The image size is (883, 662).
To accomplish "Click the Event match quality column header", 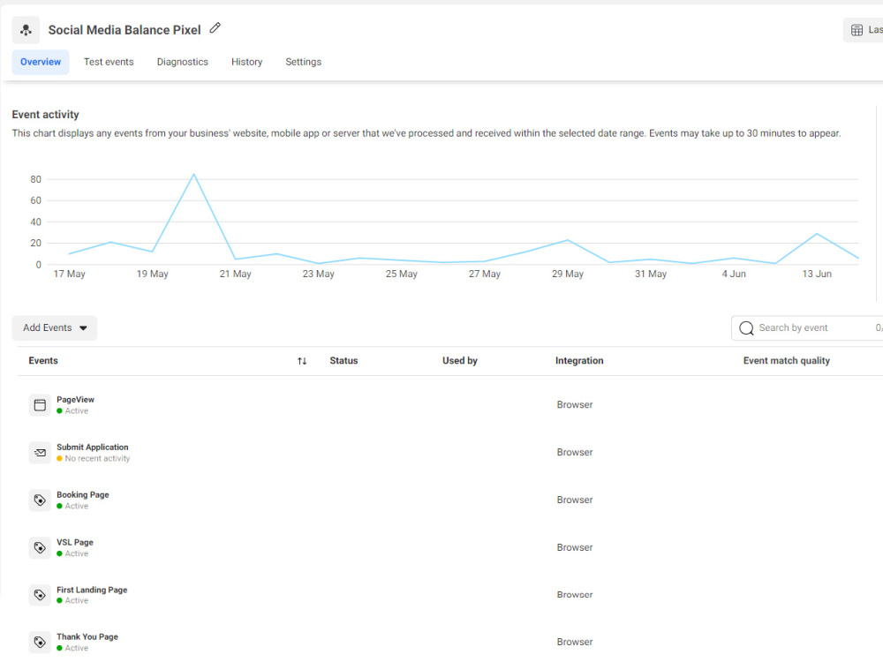I will pos(786,361).
